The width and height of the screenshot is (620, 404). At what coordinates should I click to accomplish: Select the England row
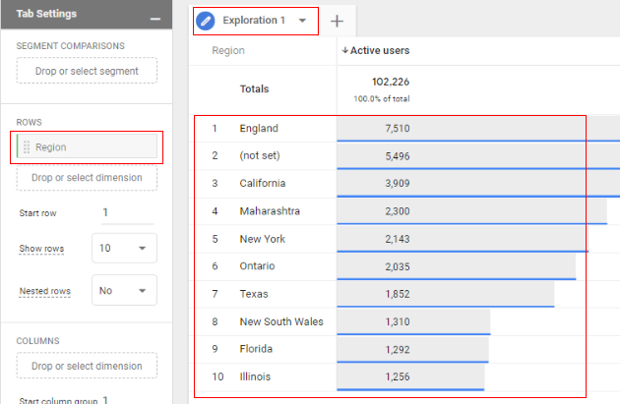coord(390,129)
